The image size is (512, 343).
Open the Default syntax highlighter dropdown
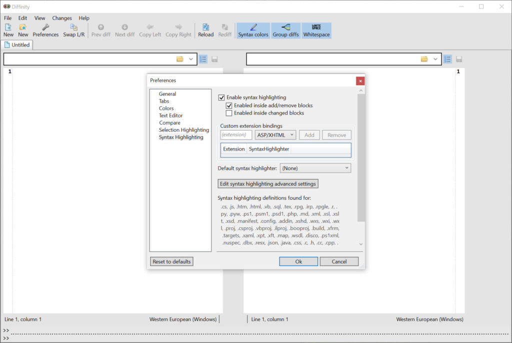315,168
